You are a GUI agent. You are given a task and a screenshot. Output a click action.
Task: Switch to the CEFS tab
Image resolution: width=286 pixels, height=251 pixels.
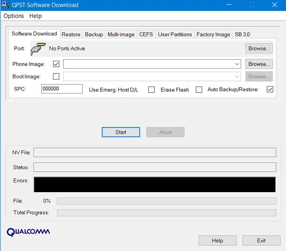click(146, 34)
